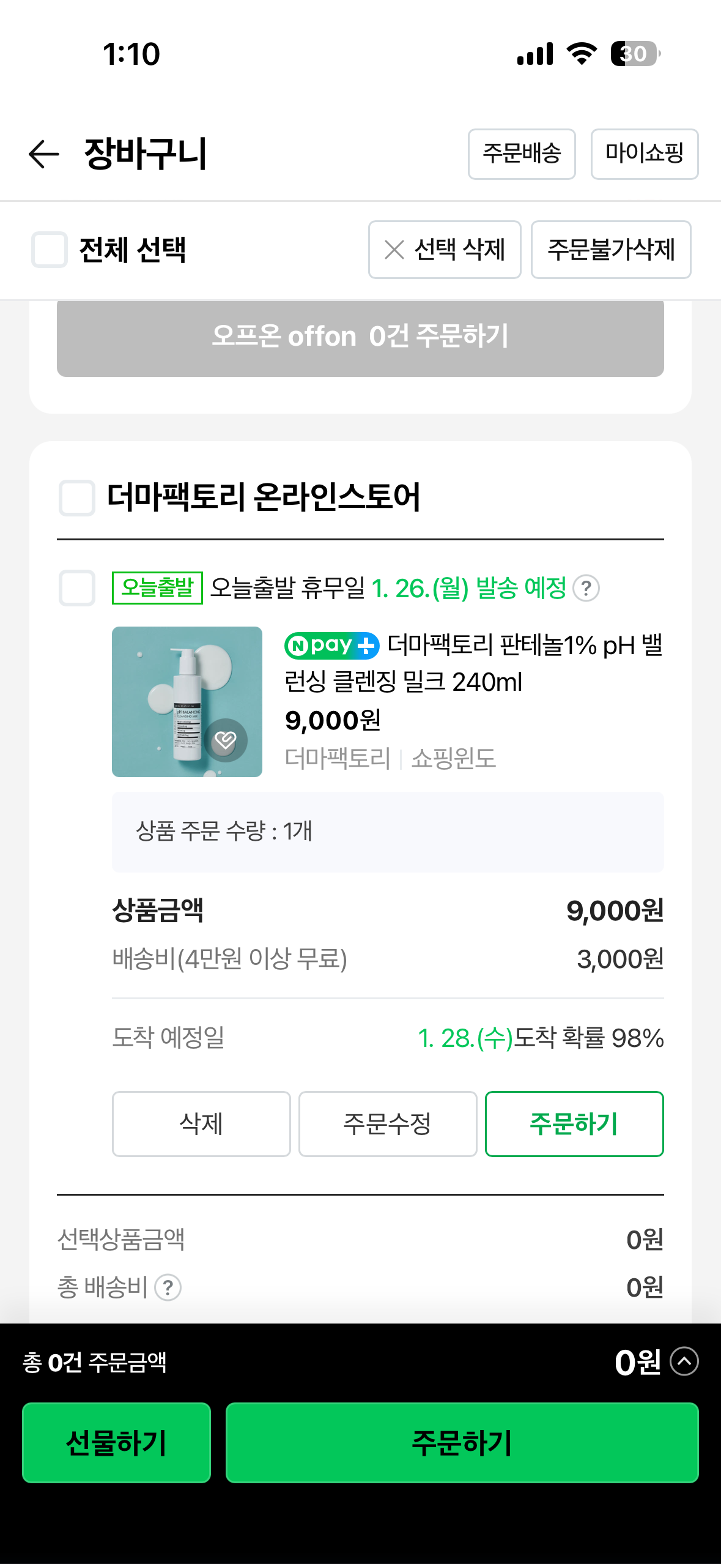Open the 마이쇼핑 menu
The image size is (721, 1564).
[645, 154]
